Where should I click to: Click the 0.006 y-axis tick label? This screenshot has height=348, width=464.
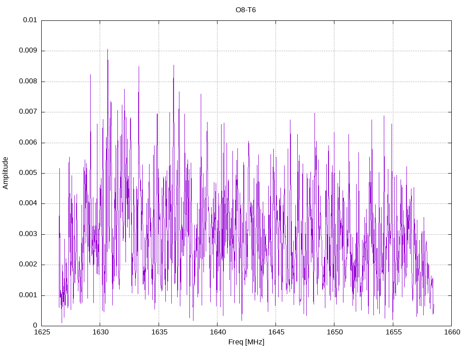(28, 142)
